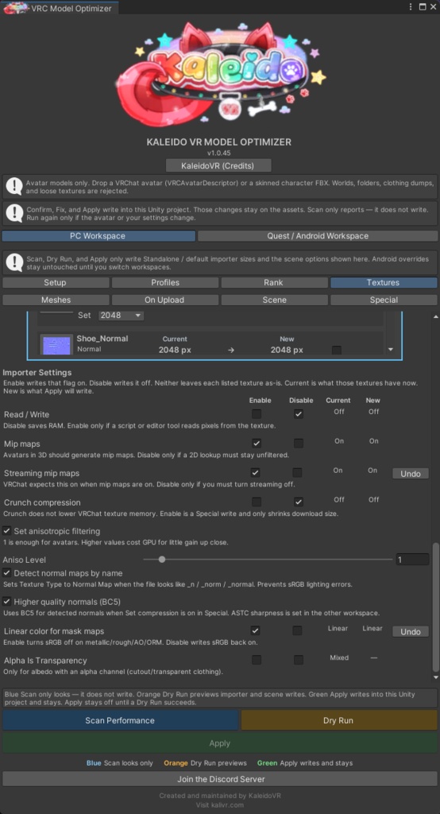The height and width of the screenshot is (814, 440).
Task: Check Disable for Alpha Is Transparency
Action: click(x=299, y=660)
